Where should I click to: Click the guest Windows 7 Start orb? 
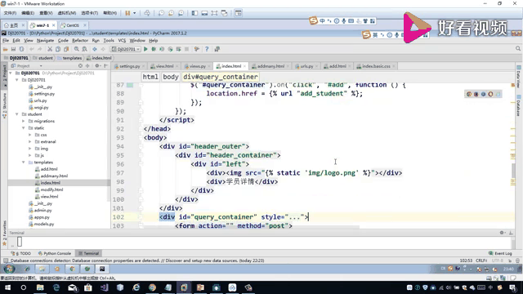pyautogui.click(x=9, y=269)
